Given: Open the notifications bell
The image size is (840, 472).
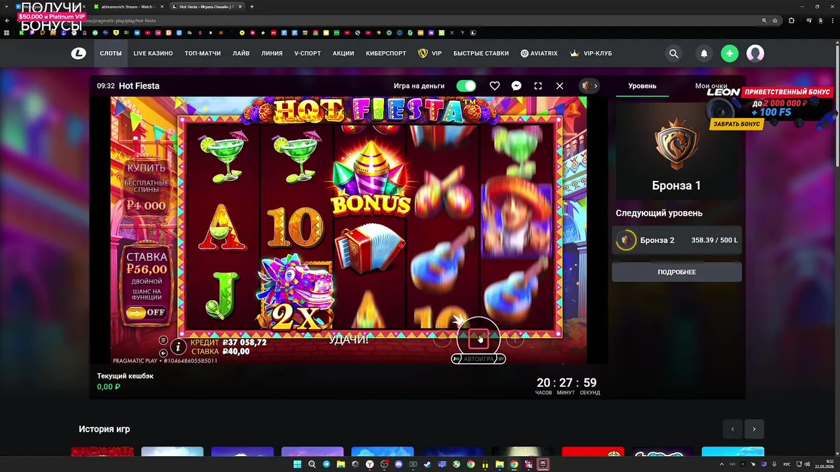Looking at the screenshot, I should [x=703, y=54].
